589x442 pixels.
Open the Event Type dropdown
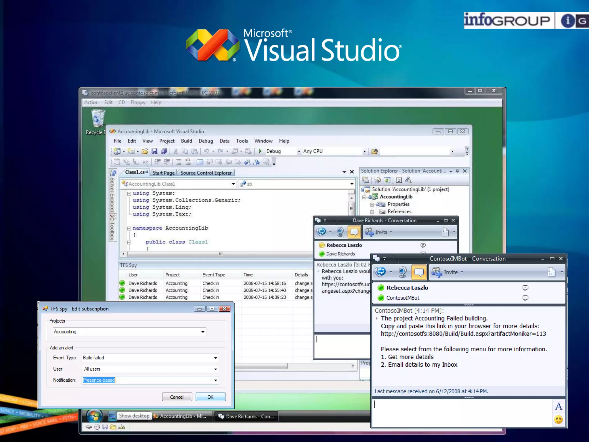[x=215, y=358]
